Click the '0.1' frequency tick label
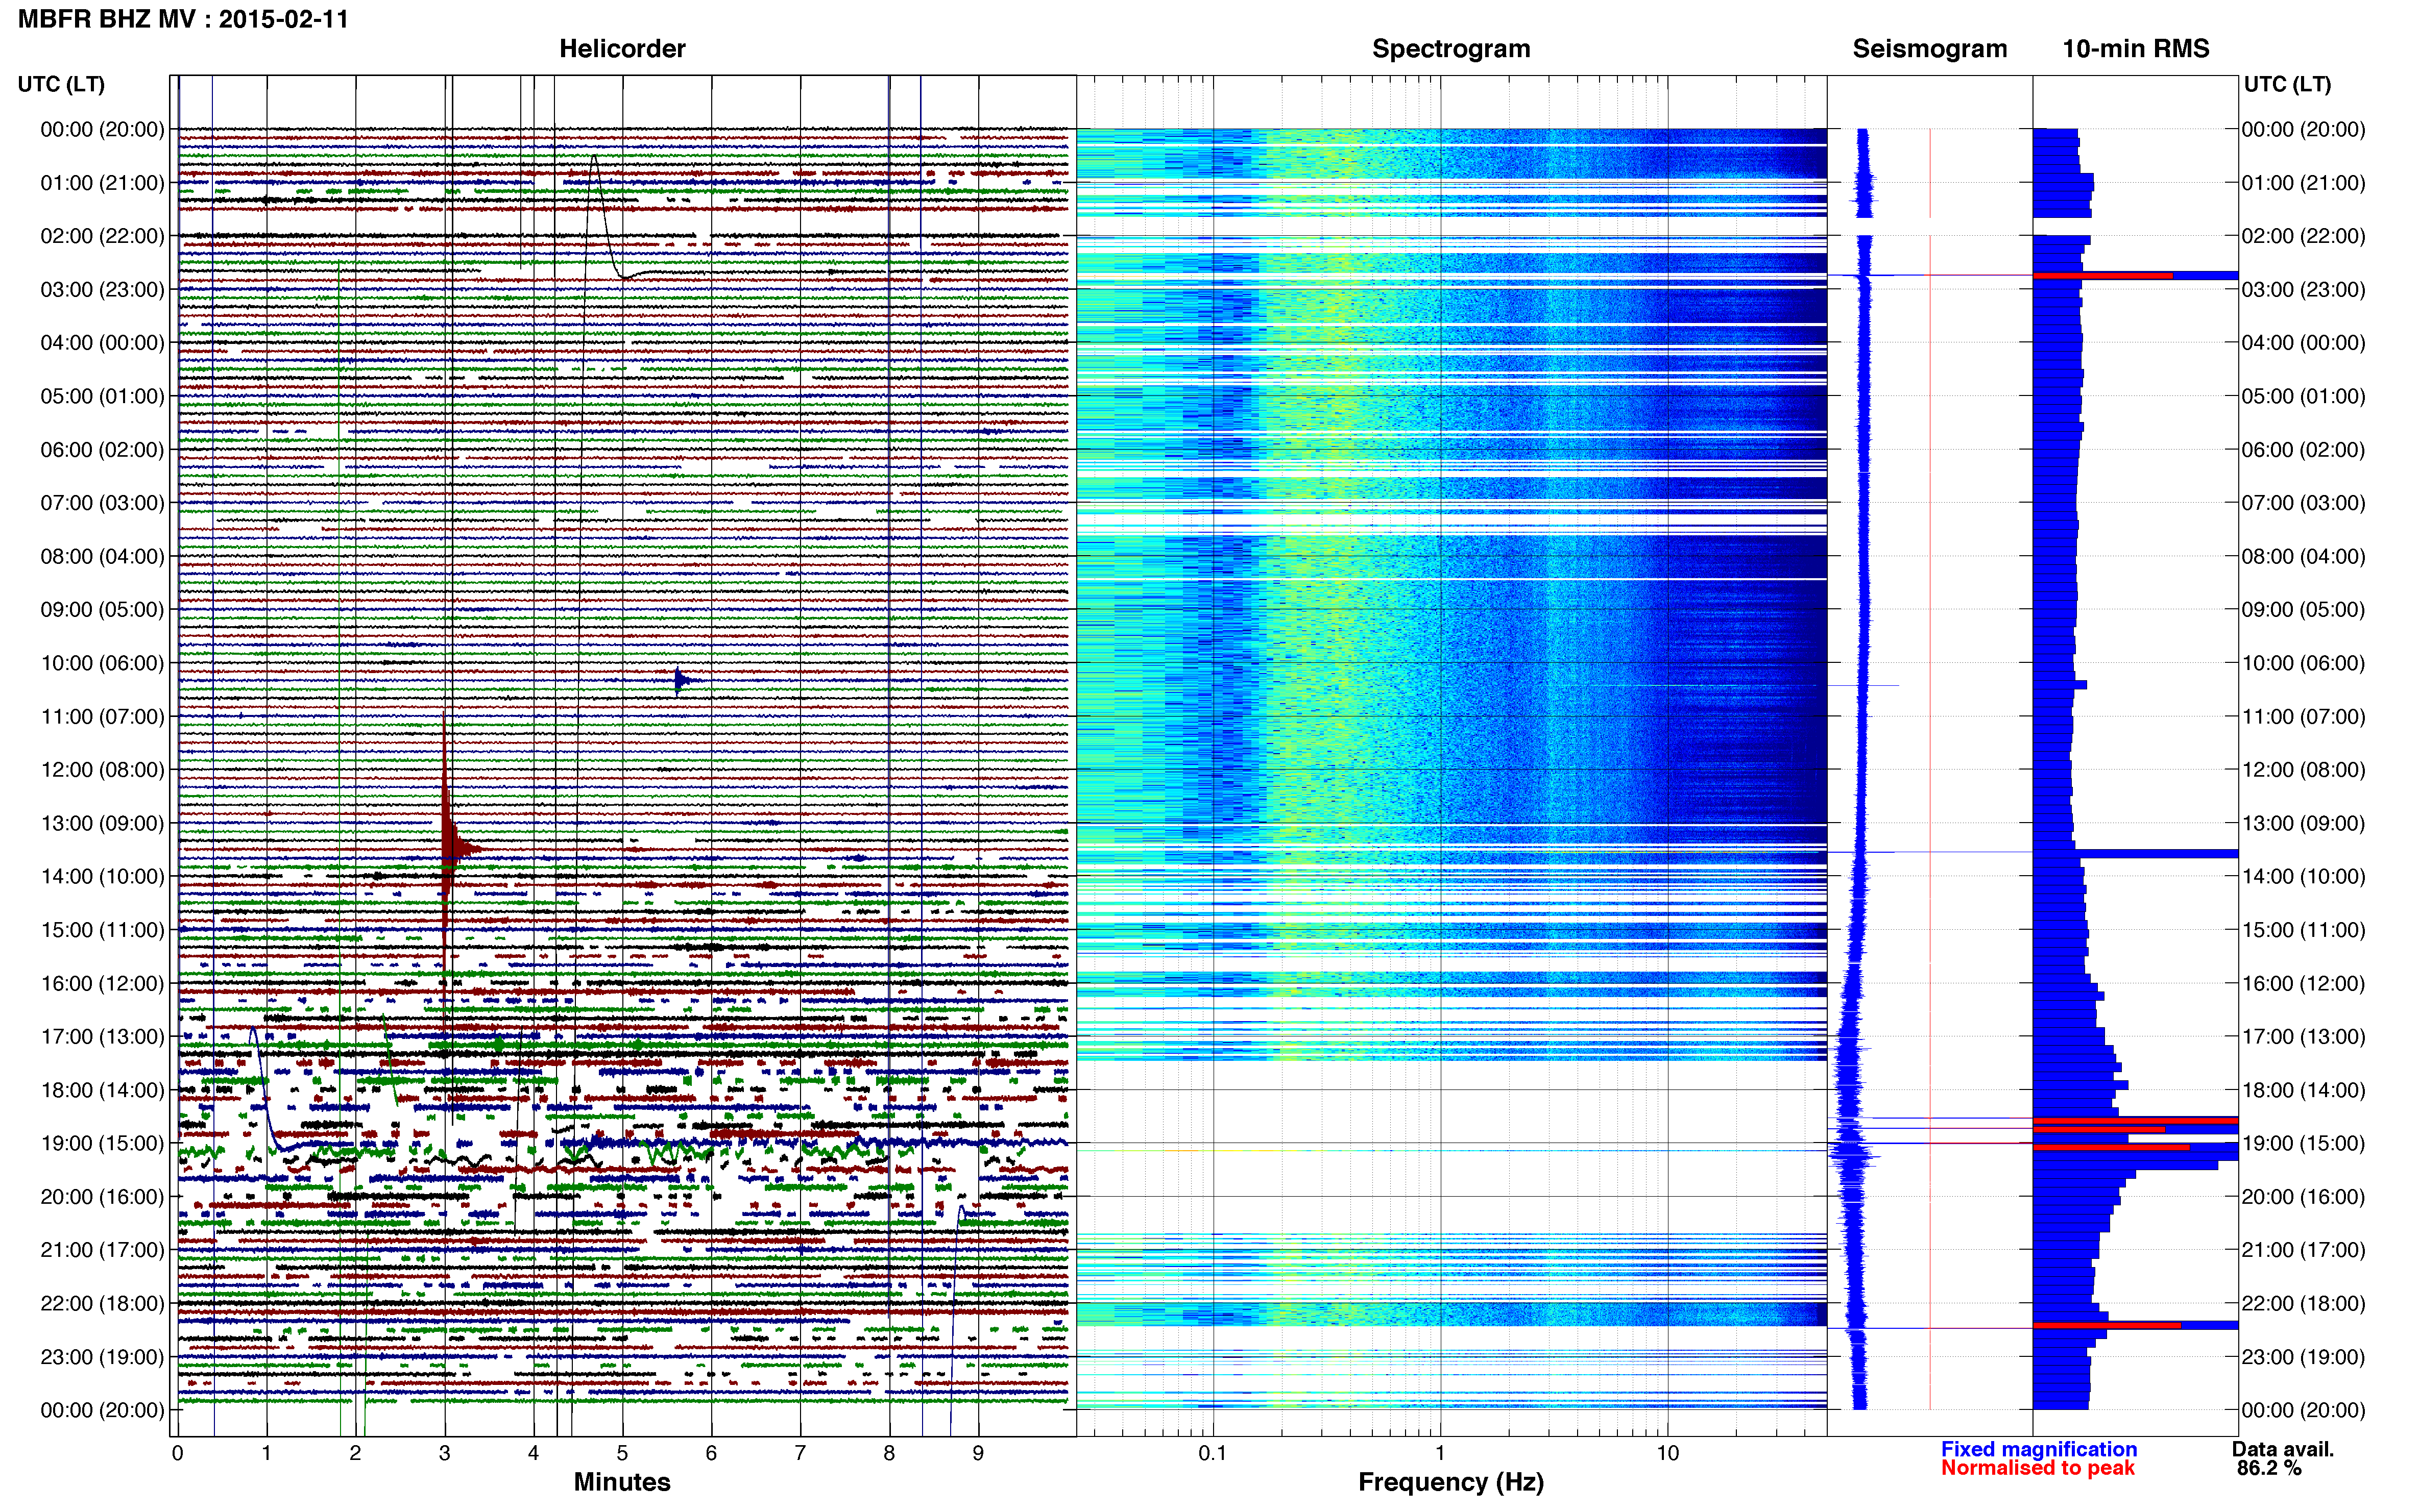 (1213, 1453)
